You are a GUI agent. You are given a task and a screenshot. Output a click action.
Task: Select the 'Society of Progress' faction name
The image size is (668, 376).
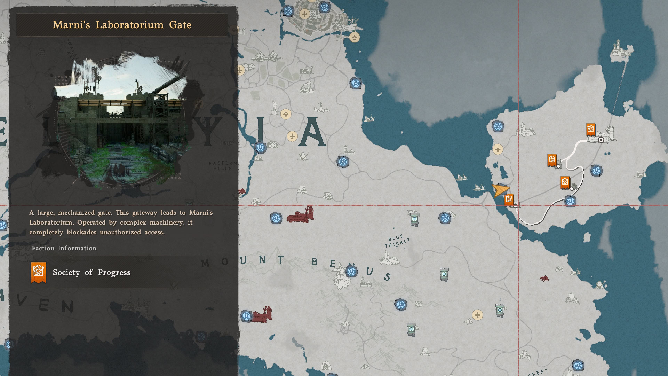92,272
